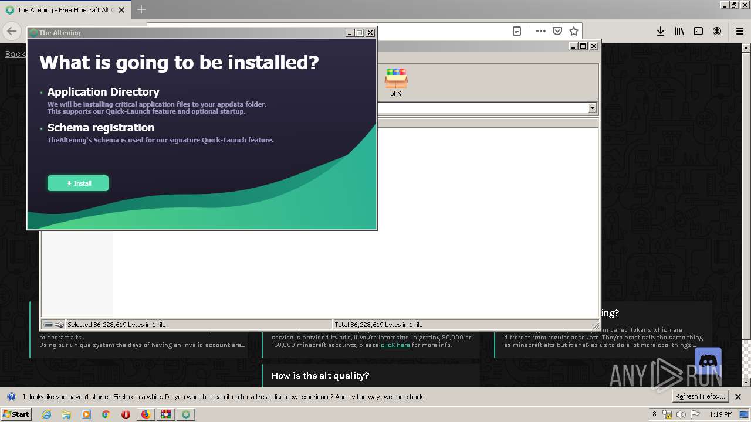
Task: Click the red Opera icon on taskbar
Action: click(126, 414)
